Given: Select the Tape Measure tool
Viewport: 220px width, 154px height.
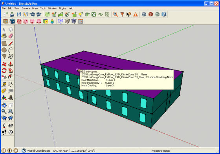Looking at the screenshot, I should [4, 84].
